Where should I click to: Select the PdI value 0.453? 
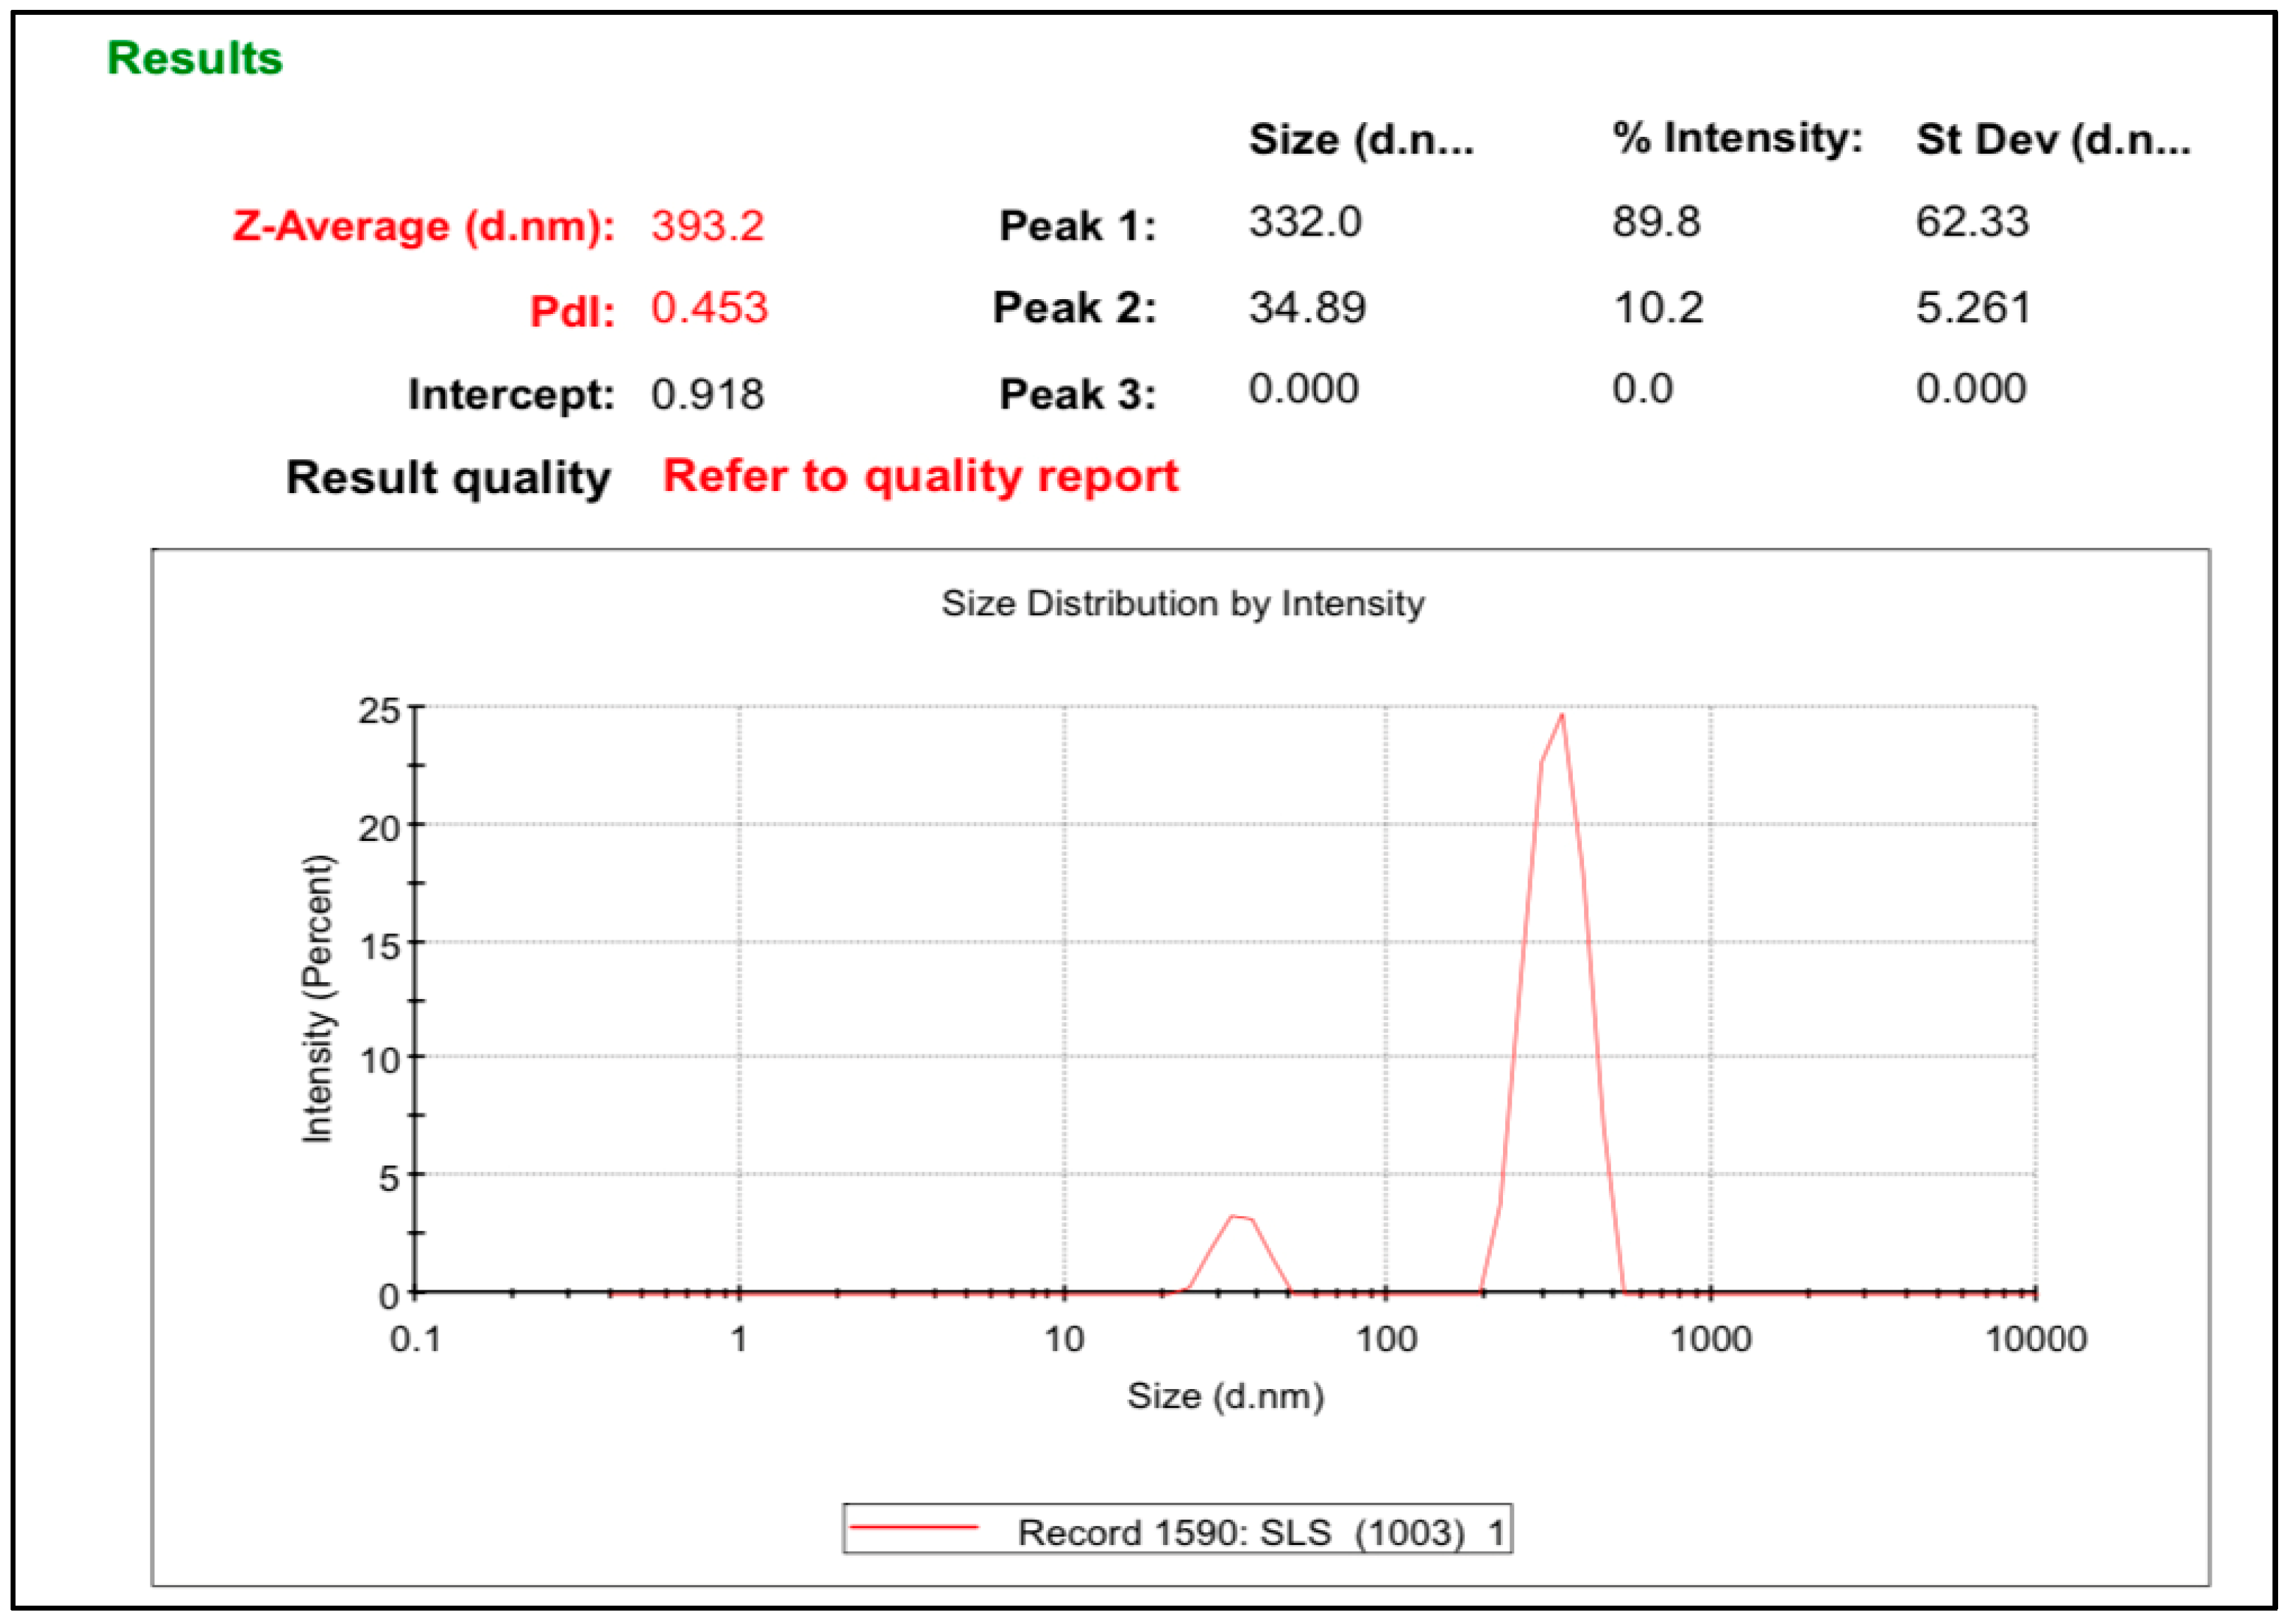pos(709,308)
